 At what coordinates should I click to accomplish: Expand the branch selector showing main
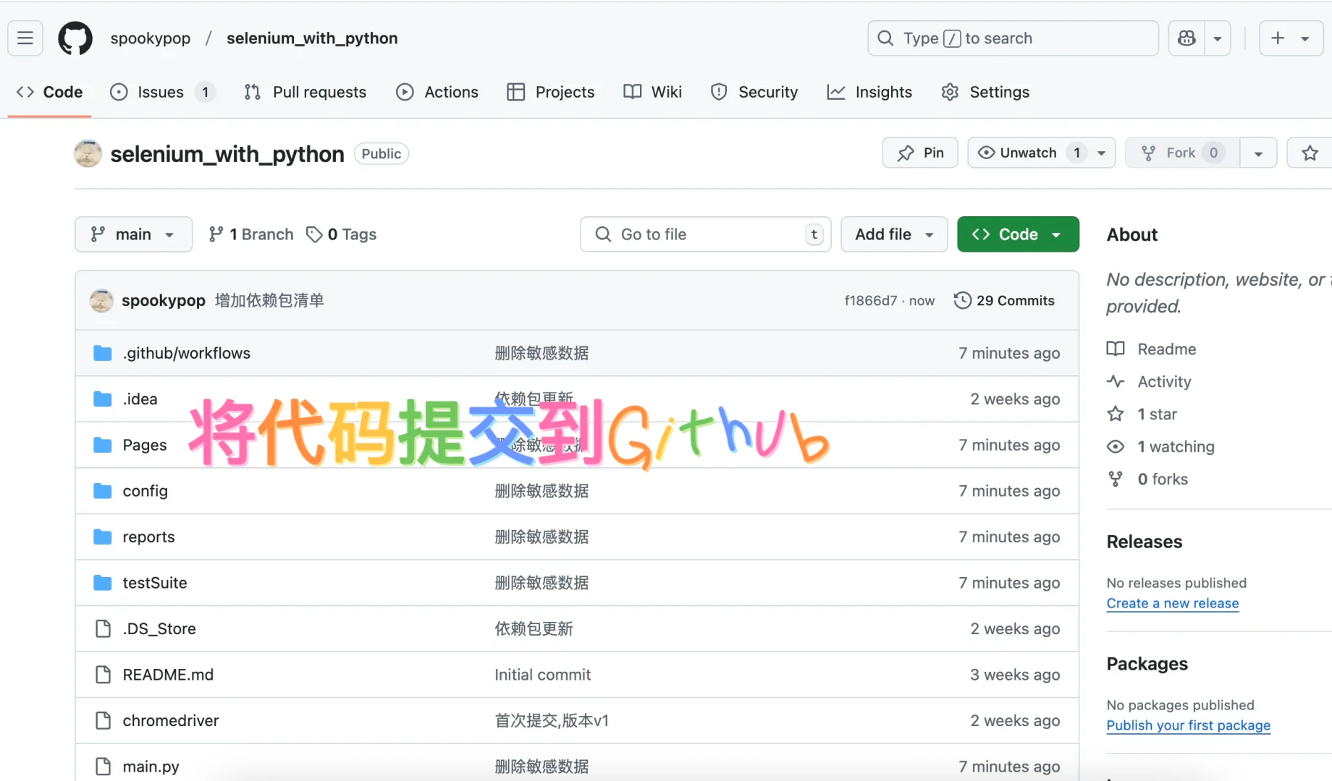tap(133, 234)
